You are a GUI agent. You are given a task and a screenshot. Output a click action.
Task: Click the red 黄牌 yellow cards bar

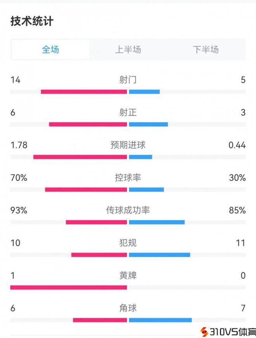click(x=69, y=287)
